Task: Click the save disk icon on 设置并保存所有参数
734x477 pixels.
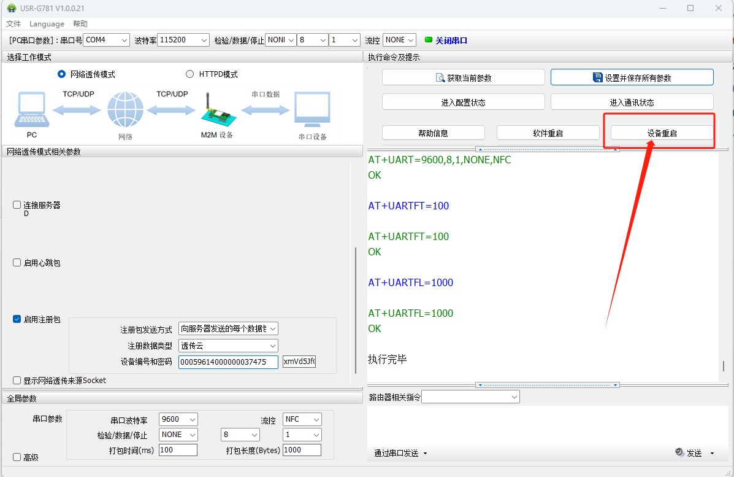Action: 597,77
